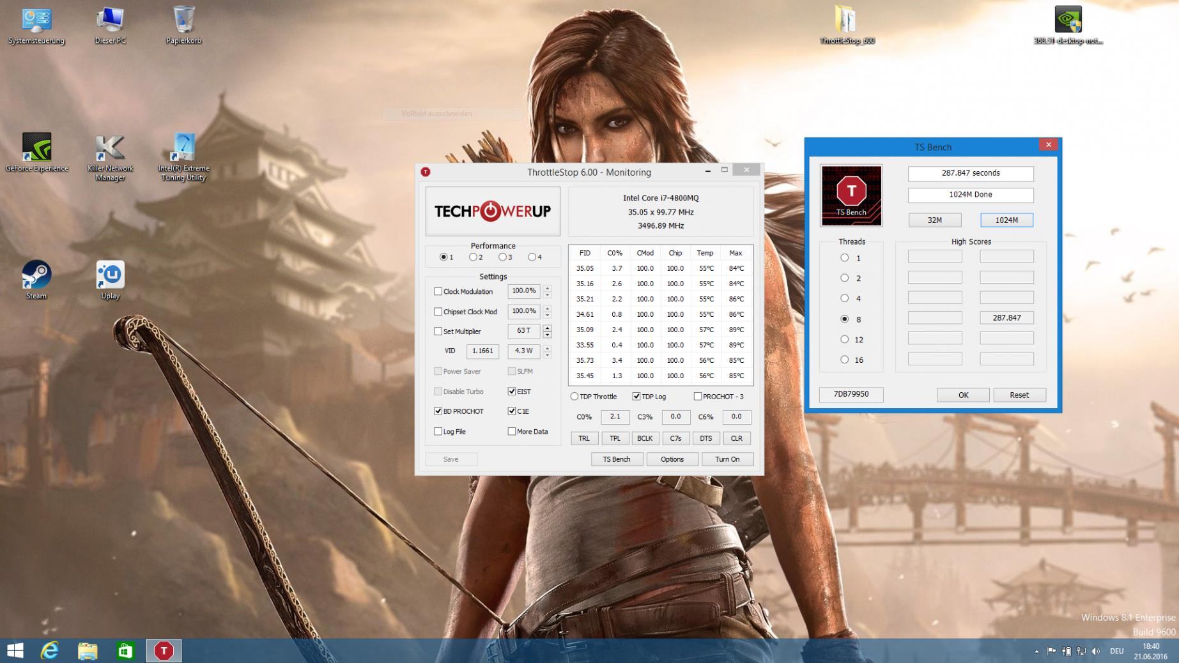Adjust the 4.3 W power stepper
The image size is (1179, 663).
(x=547, y=351)
